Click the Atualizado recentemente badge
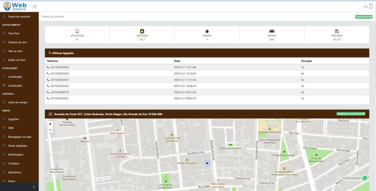376x191 pixels. point(351,114)
